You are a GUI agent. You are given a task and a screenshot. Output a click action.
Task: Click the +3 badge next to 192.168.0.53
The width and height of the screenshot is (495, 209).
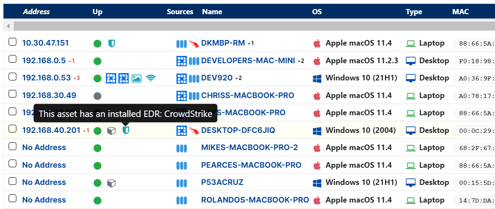(76, 78)
